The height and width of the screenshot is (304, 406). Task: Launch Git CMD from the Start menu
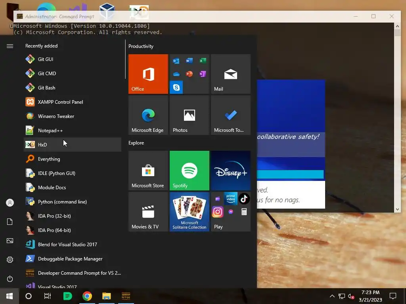(x=73, y=73)
